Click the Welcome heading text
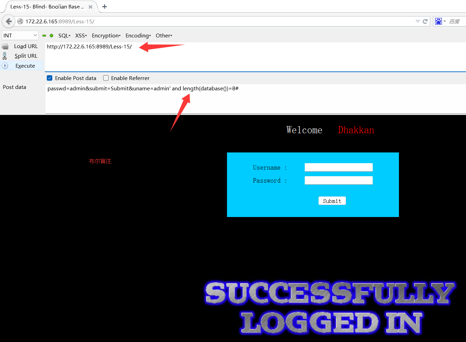466x342 pixels. pyautogui.click(x=304, y=130)
